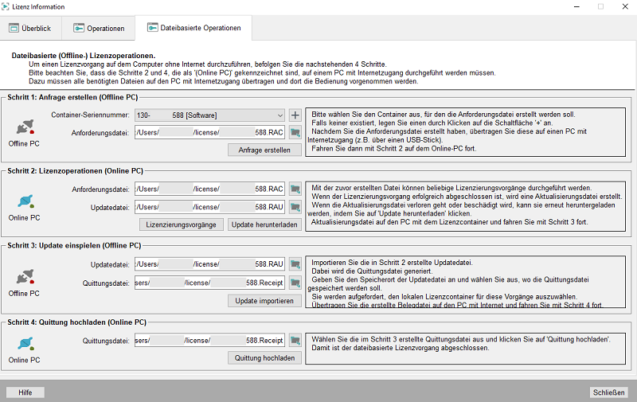Browse for Anforderungsdatei in Schritt 2
This screenshot has width=637, height=402.
coord(295,189)
